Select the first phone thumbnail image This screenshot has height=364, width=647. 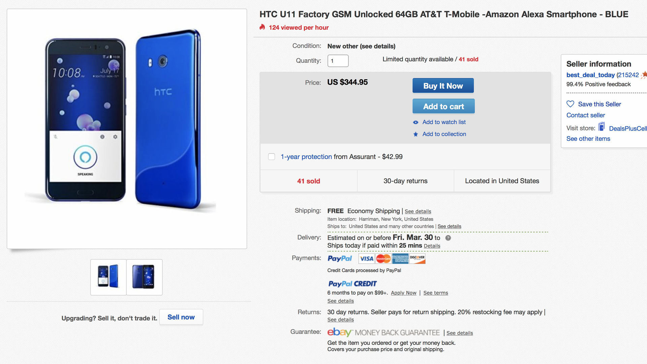108,277
